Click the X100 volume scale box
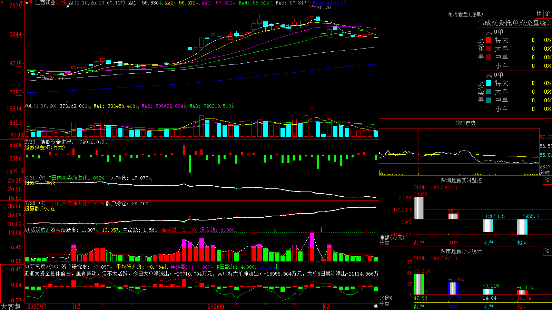The image size is (552, 310). click(17, 135)
